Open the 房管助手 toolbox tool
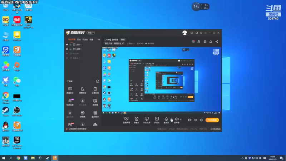This screenshot has width=286, height=161. click(83, 91)
